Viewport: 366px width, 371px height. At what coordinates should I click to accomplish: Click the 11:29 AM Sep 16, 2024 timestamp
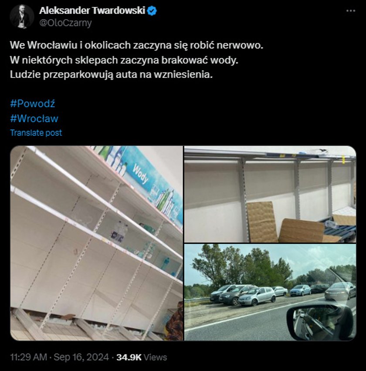pos(59,357)
